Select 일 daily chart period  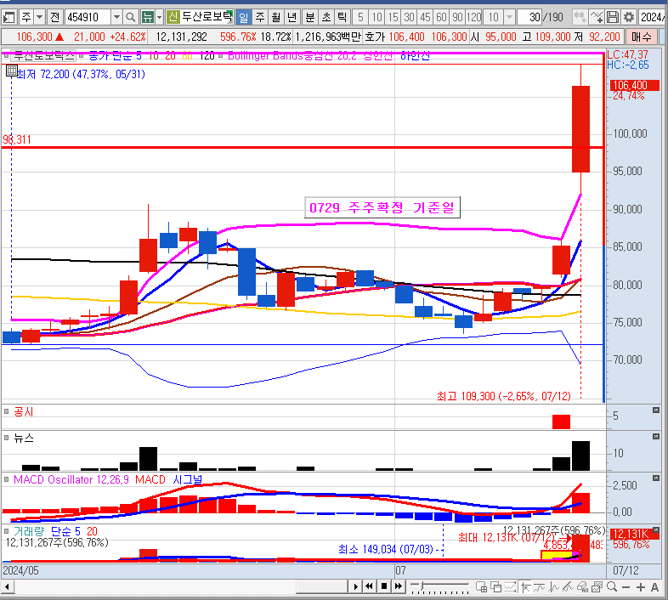243,18
